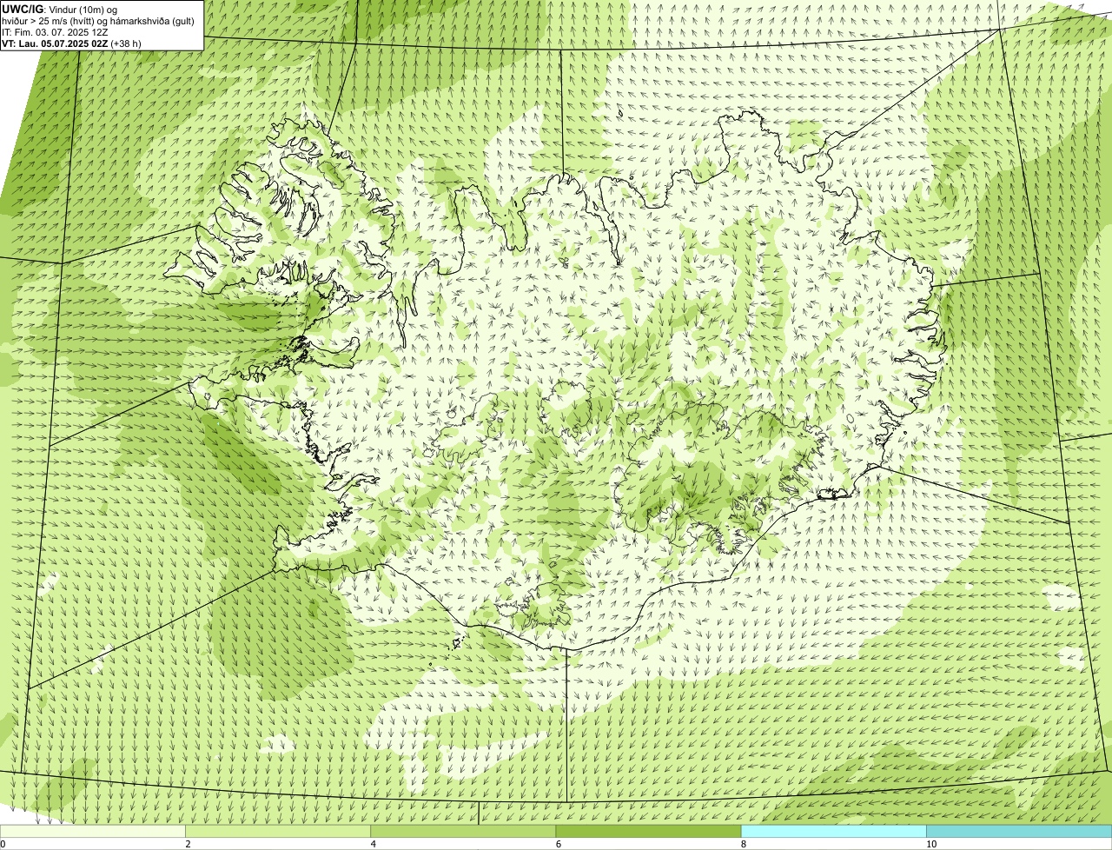The image size is (1112, 850).
Task: Click the init time 'IT: Fim. 03. 07. 2025 12Z'
Action: (x=56, y=32)
